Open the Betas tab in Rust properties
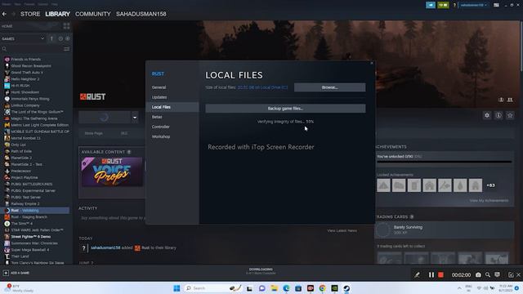The width and height of the screenshot is (523, 294). click(157, 117)
